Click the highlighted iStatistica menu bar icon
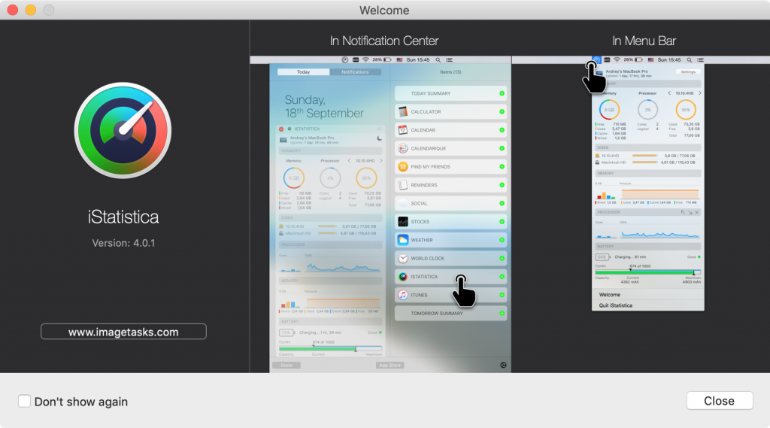Image resolution: width=770 pixels, height=428 pixels. pyautogui.click(x=596, y=60)
